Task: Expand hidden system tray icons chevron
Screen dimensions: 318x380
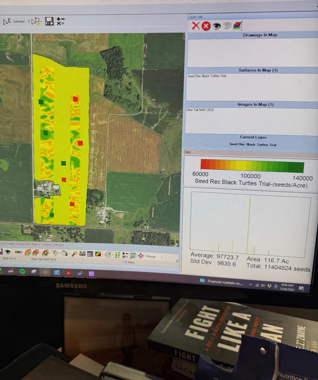Action: tap(250, 284)
